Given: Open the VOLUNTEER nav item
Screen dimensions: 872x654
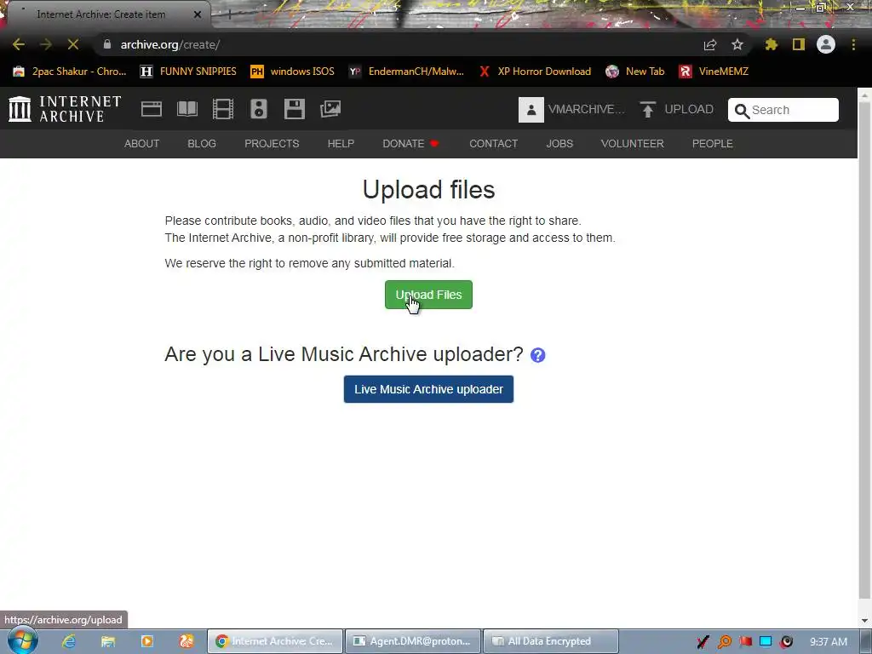Looking at the screenshot, I should (633, 143).
